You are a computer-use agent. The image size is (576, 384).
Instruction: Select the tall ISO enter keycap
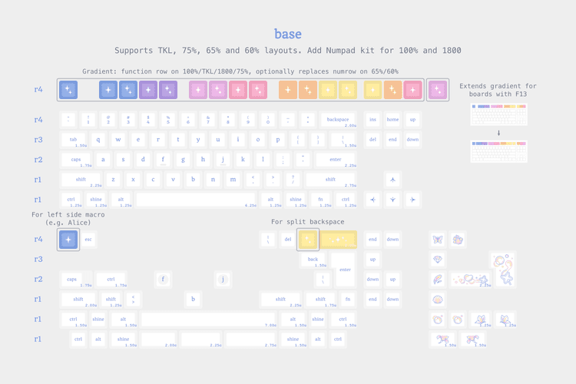(x=345, y=270)
